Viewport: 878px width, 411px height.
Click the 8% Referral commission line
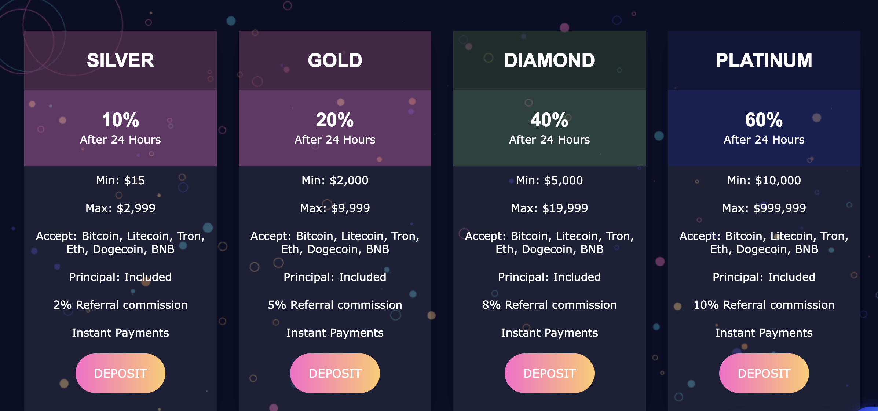click(x=549, y=305)
